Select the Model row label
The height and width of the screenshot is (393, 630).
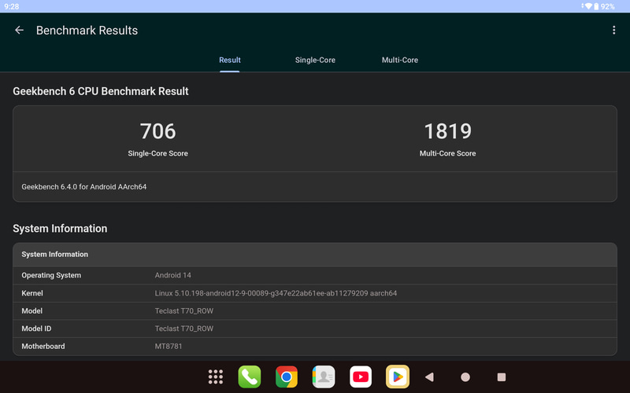click(31, 310)
